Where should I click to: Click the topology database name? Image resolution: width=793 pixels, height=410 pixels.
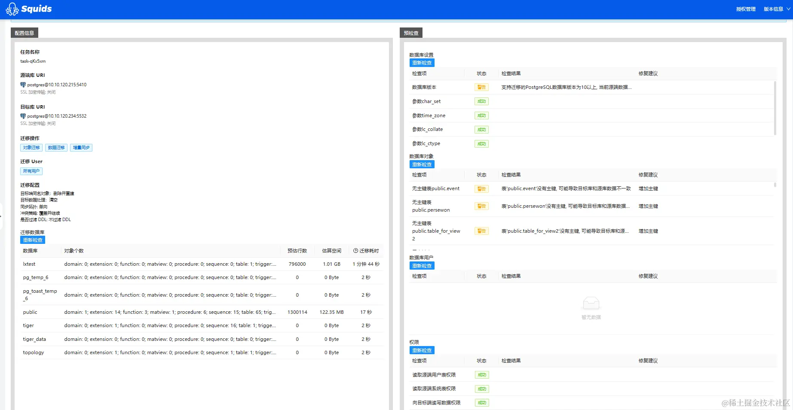click(x=34, y=352)
